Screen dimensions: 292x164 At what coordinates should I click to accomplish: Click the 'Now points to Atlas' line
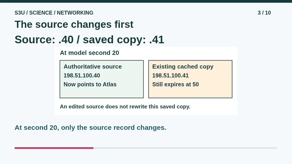[90, 84]
